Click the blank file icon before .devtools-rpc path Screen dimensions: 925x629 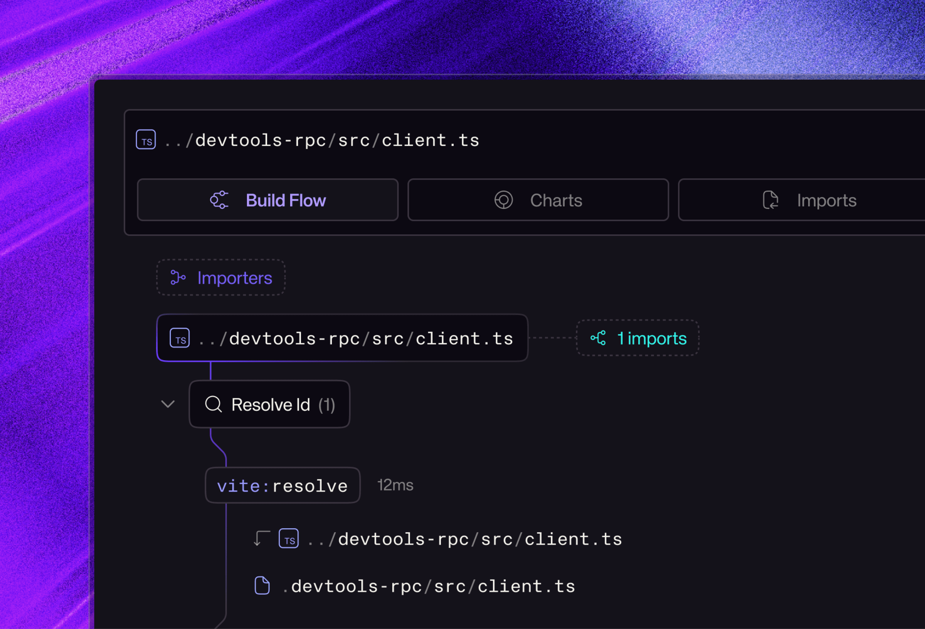click(262, 585)
